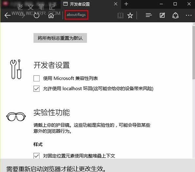Screen dimensions: 195x172
Task: Make a web note pen icon
Action: point(162,15)
